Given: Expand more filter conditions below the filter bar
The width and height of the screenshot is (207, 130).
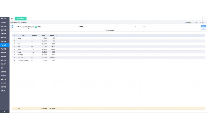Looking at the screenshot, I should click(x=110, y=30).
